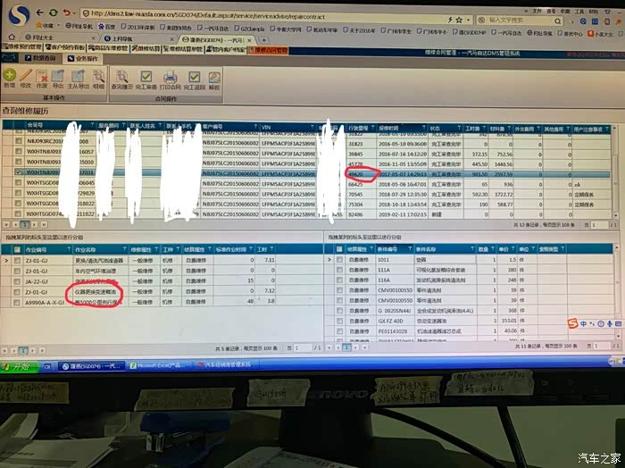Click the 主从导出 export icon
The image size is (625, 468).
coord(78,76)
